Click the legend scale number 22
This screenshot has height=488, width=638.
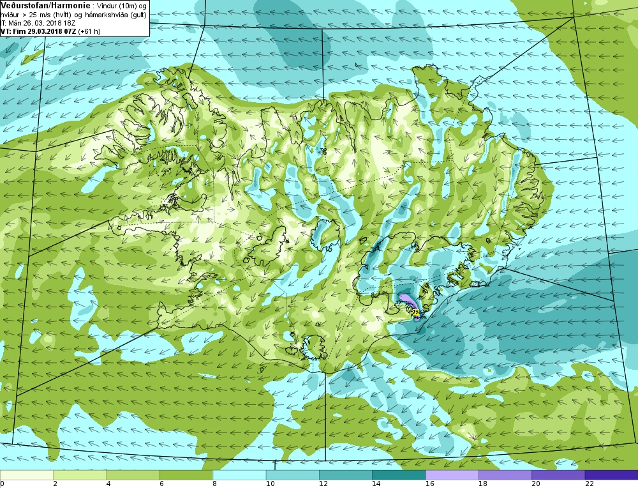589,484
